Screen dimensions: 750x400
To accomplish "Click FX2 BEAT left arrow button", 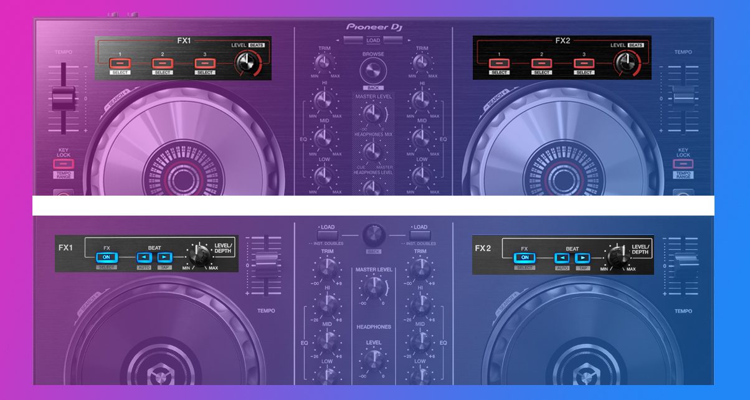I will click(562, 257).
